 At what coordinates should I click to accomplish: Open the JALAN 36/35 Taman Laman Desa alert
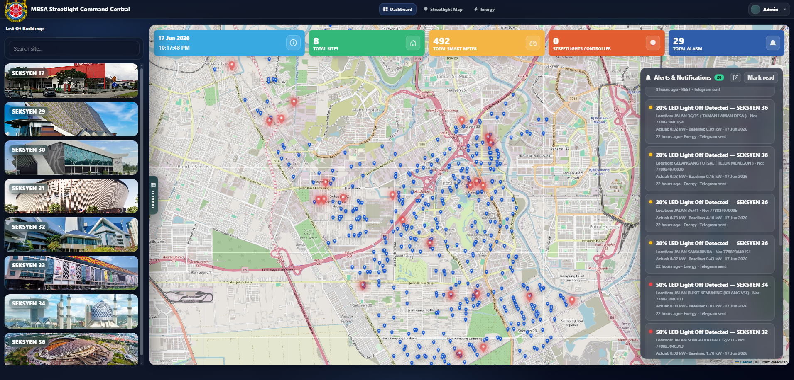click(710, 122)
